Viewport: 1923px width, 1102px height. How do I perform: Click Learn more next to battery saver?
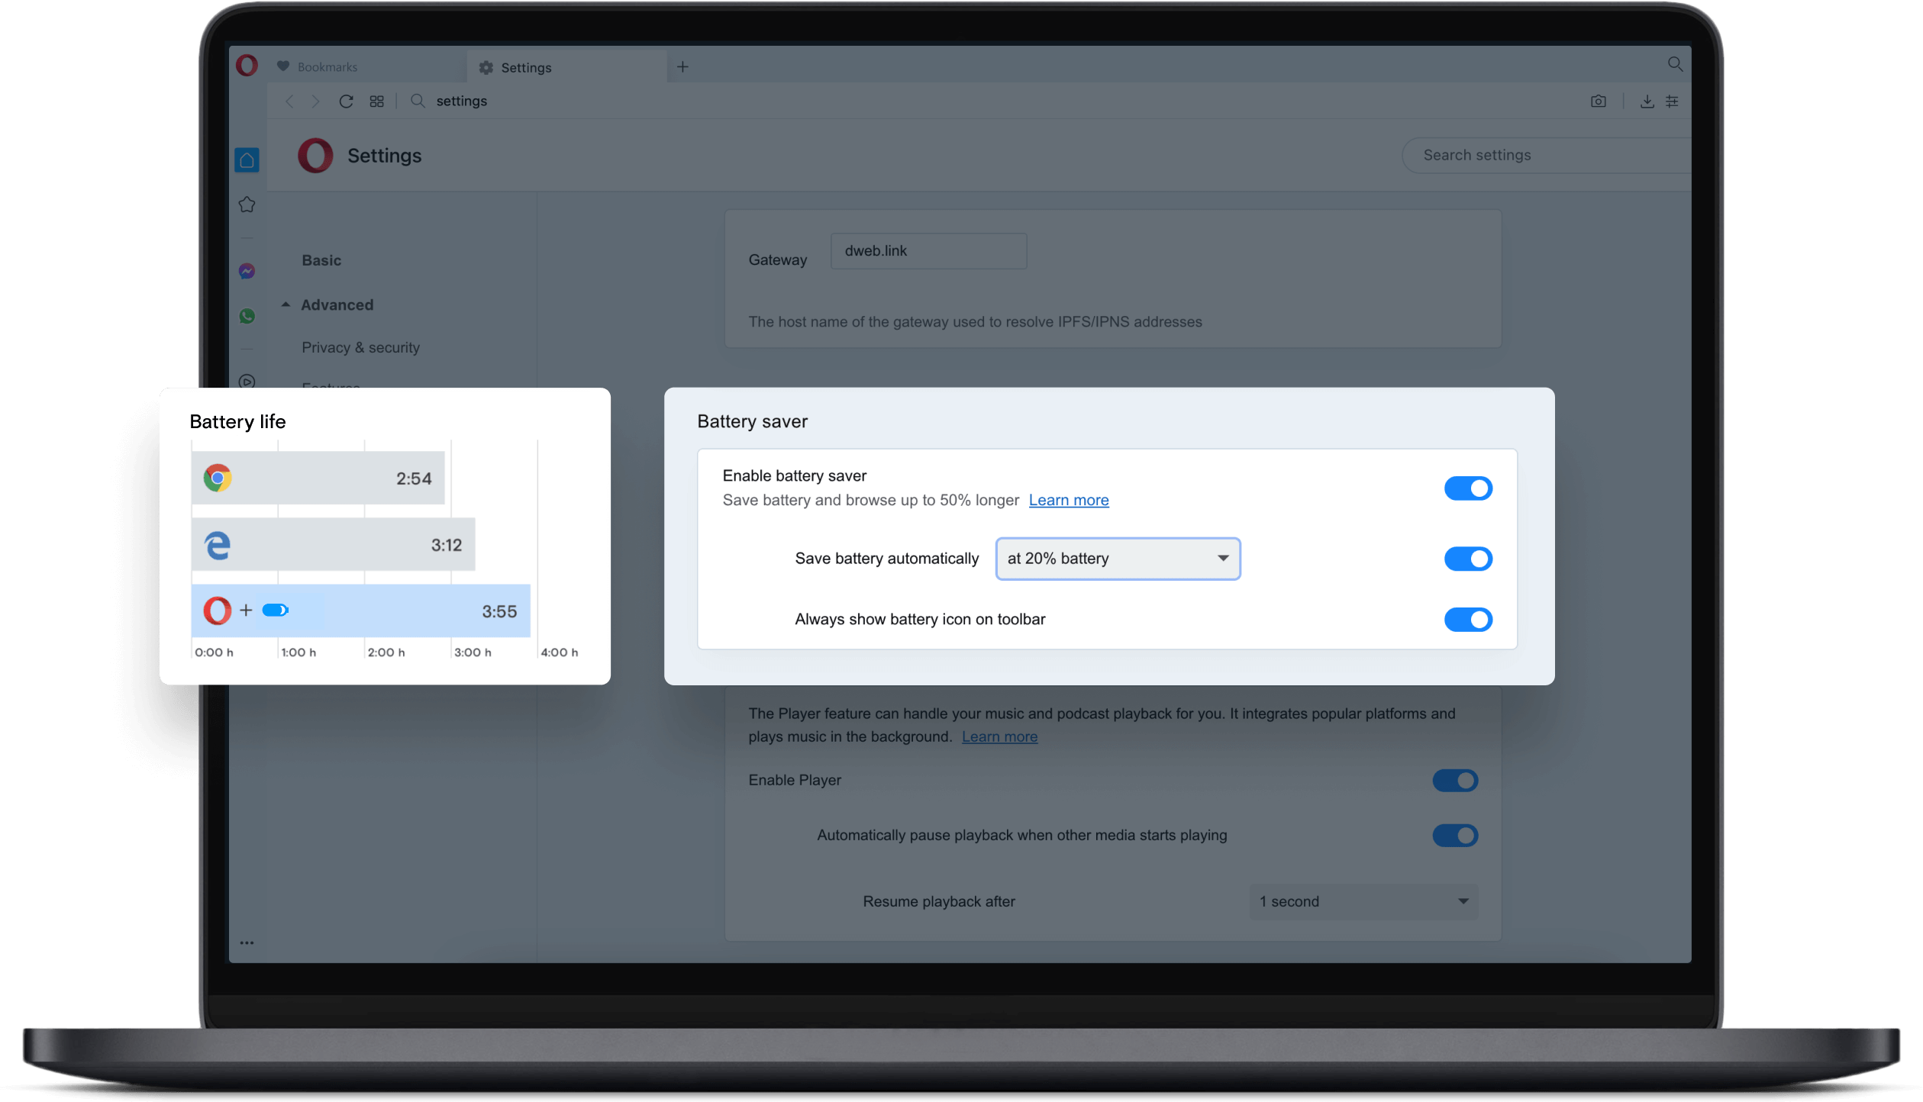pyautogui.click(x=1068, y=500)
